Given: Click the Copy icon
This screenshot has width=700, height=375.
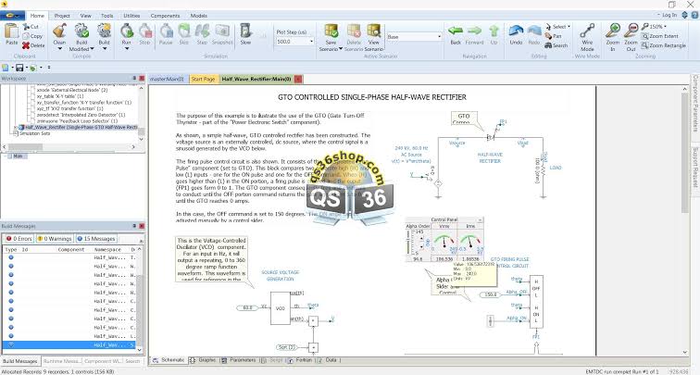Looking at the screenshot, I should tap(26, 36).
